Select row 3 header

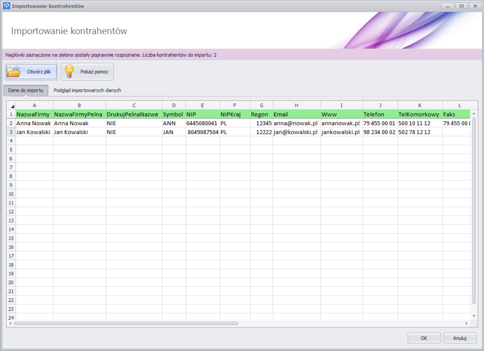click(x=11, y=132)
